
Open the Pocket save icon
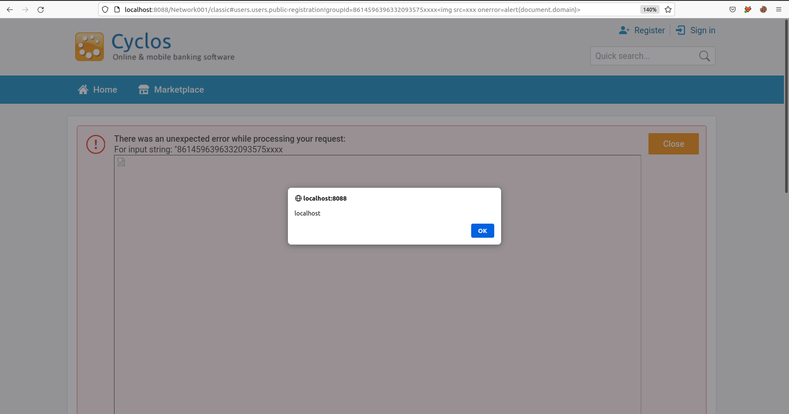pyautogui.click(x=733, y=9)
